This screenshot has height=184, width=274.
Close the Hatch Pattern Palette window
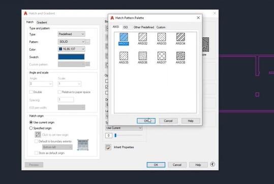(x=198, y=18)
